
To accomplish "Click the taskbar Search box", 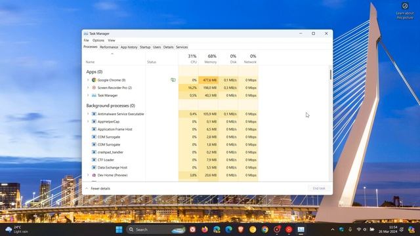I will click(156, 229).
